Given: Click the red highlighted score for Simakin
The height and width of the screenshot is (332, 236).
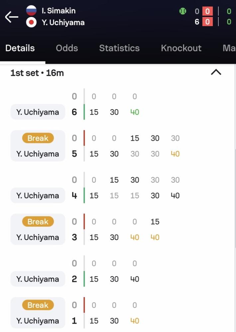Looking at the screenshot, I should pos(207,11).
